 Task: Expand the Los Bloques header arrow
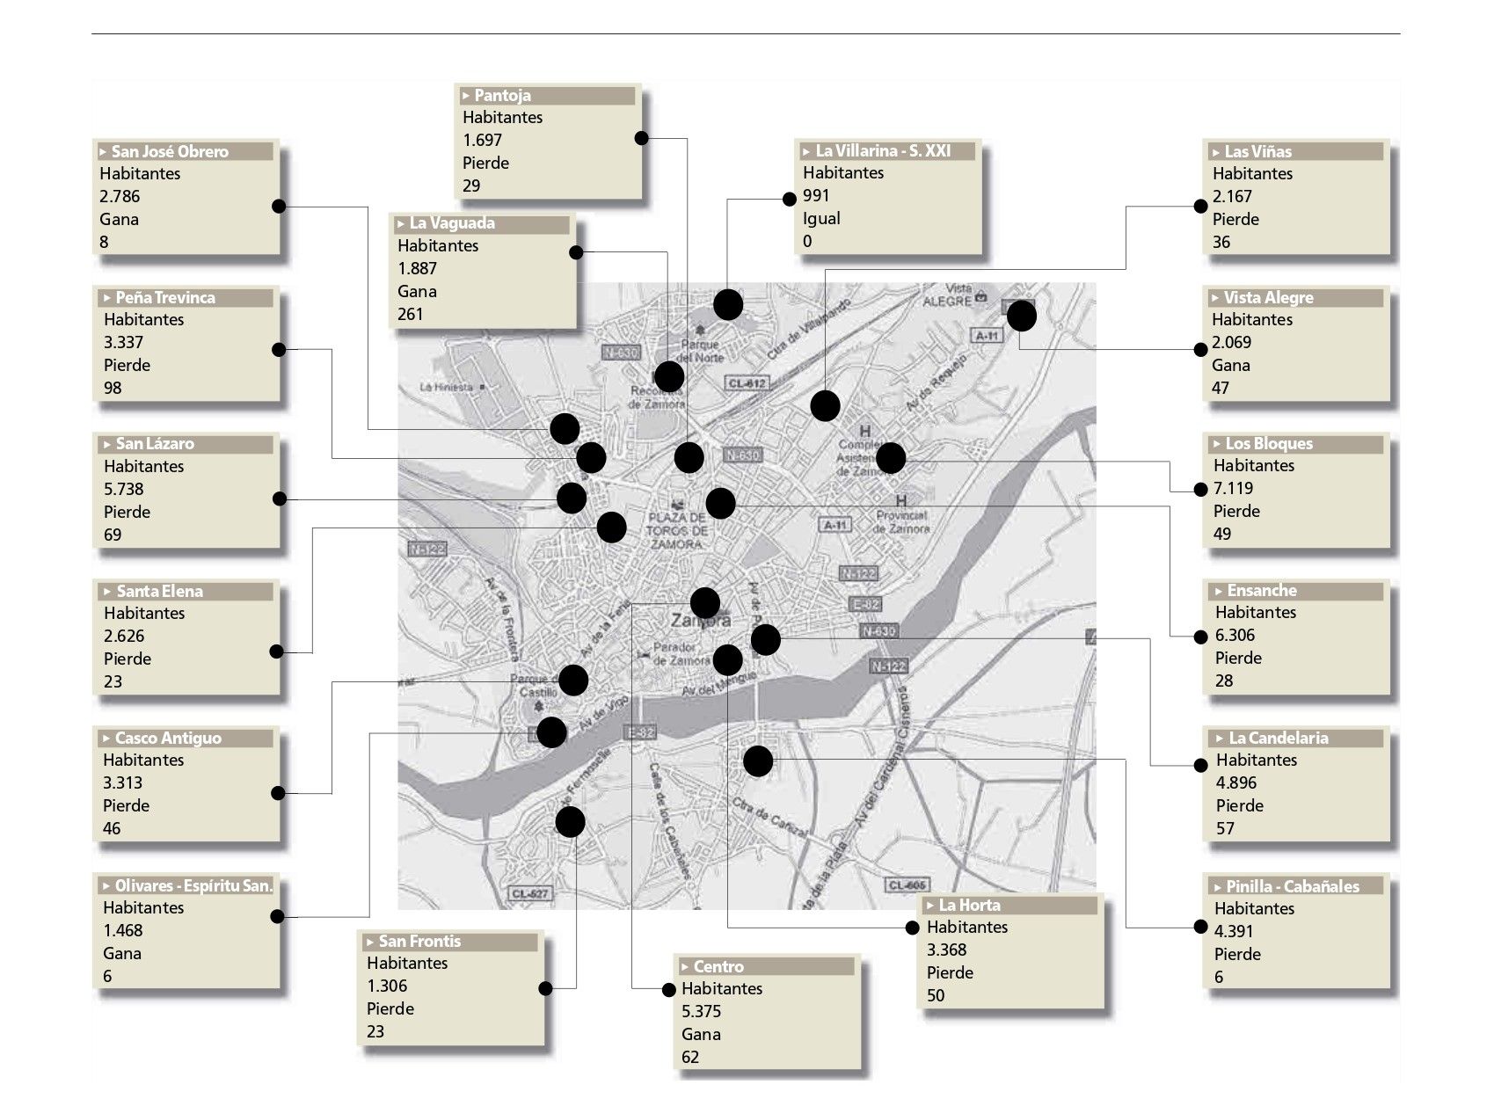pos(1217,444)
